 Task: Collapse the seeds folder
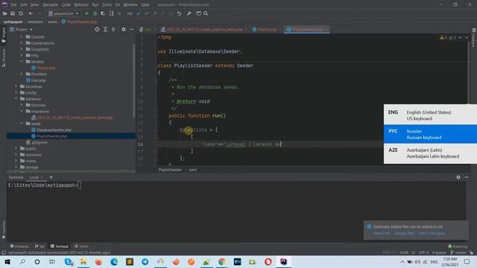click(x=22, y=124)
